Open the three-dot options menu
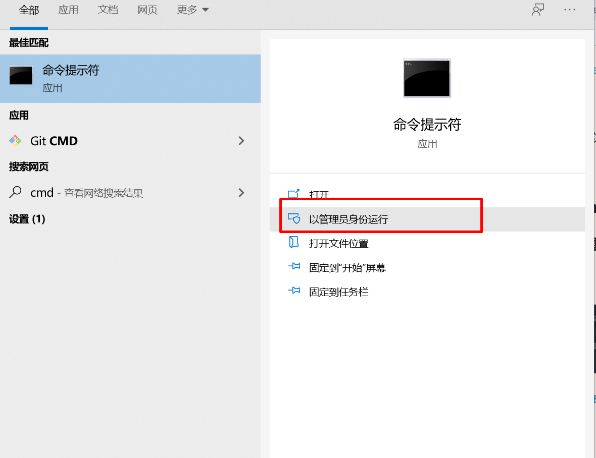 coord(569,10)
